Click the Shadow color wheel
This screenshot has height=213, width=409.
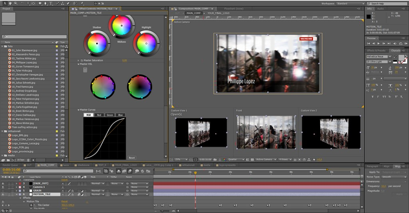[x=97, y=44]
